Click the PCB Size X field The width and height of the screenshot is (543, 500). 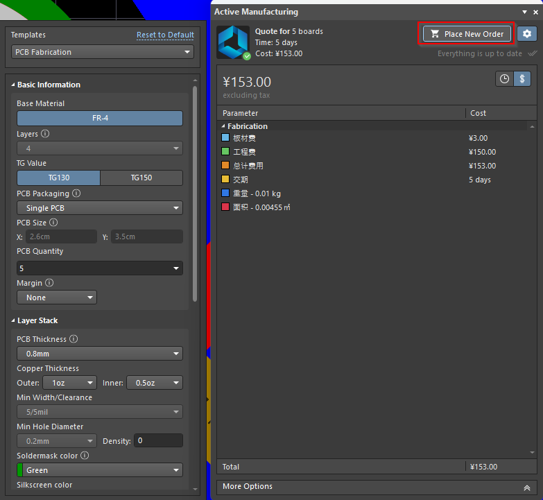click(x=61, y=237)
